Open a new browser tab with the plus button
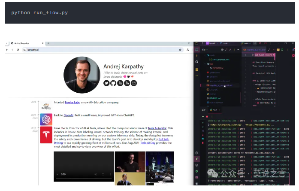Viewport: 299px width, 191px height. pos(48,43)
